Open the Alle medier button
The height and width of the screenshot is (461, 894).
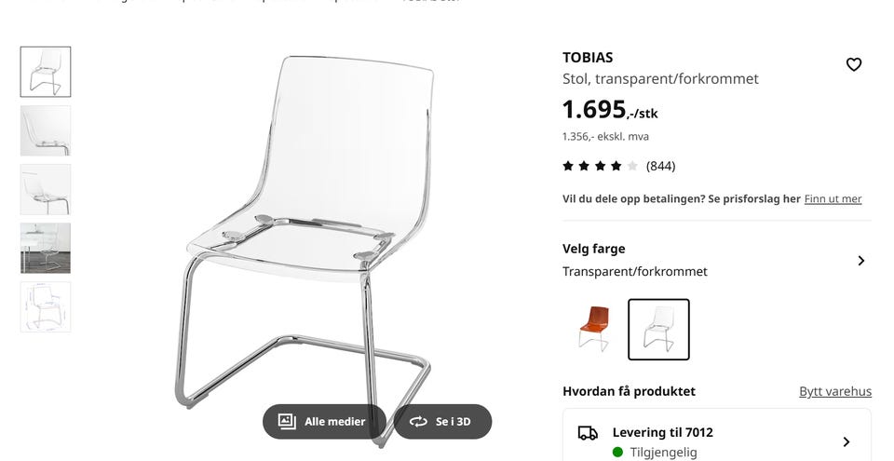pos(324,422)
